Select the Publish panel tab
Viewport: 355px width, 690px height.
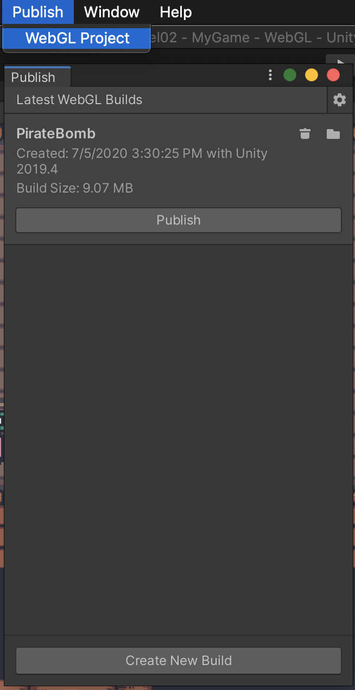34,77
